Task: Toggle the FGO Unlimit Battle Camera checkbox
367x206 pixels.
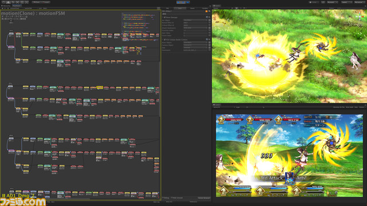Action: (165, 39)
